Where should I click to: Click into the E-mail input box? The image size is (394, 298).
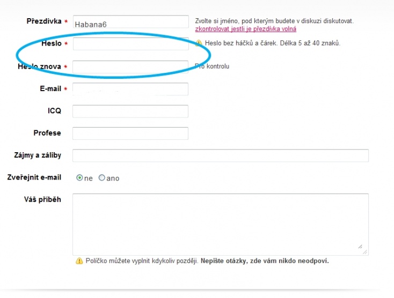pyautogui.click(x=130, y=89)
